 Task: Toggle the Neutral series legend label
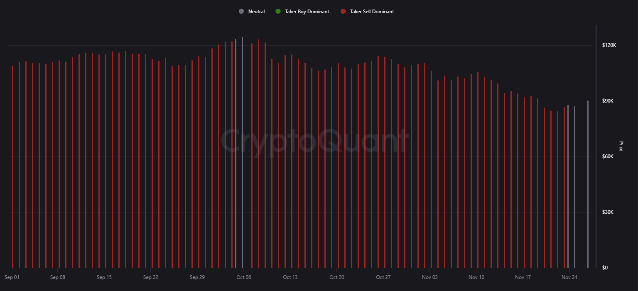256,12
